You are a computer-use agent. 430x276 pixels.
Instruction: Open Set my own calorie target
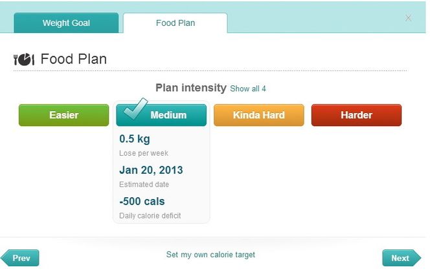[x=210, y=255]
